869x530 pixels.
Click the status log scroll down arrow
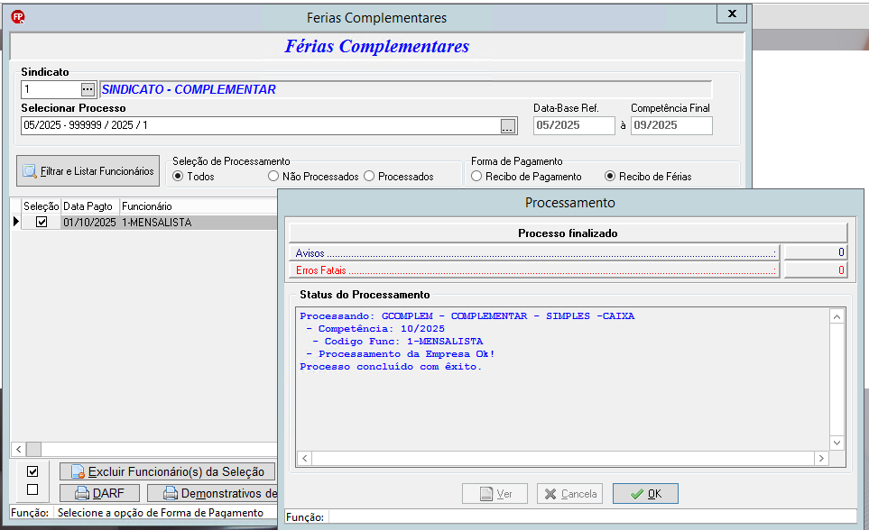(837, 443)
